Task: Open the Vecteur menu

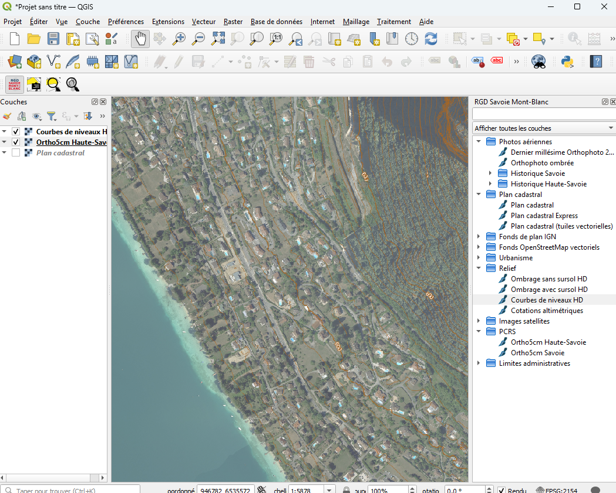Action: coord(203,22)
